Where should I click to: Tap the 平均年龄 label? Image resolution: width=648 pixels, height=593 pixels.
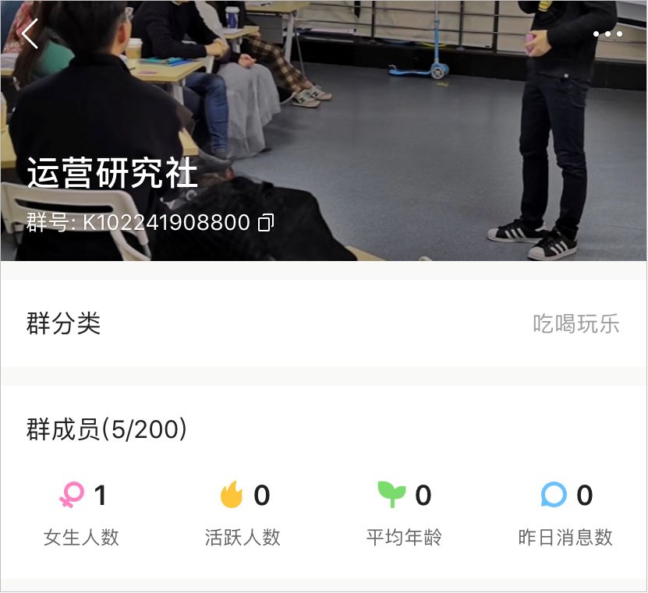coord(404,537)
